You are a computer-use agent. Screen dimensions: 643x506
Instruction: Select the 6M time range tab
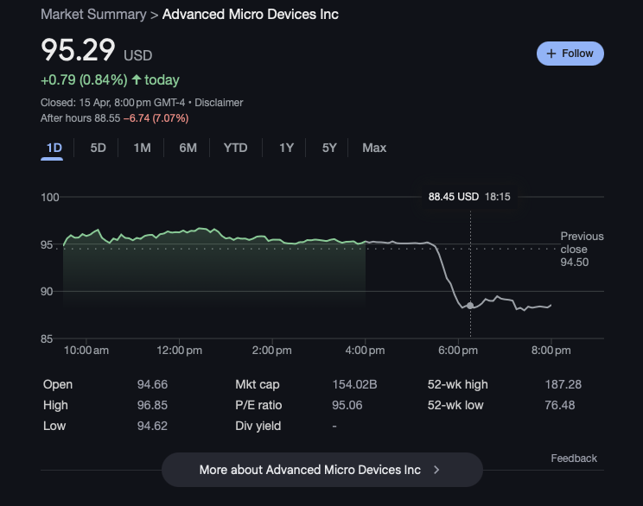coord(188,148)
